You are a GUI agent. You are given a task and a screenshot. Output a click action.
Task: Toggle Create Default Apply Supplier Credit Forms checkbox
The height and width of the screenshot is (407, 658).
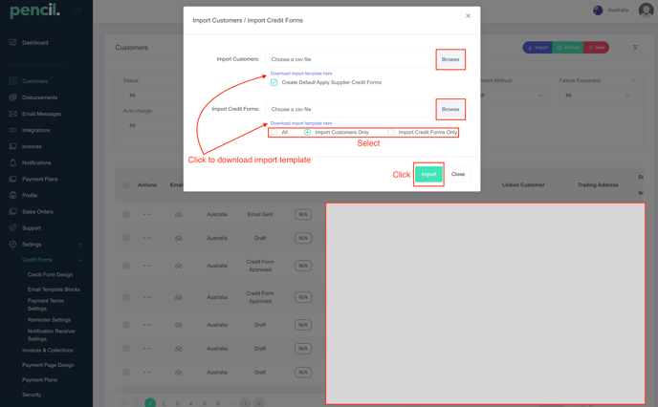point(274,82)
